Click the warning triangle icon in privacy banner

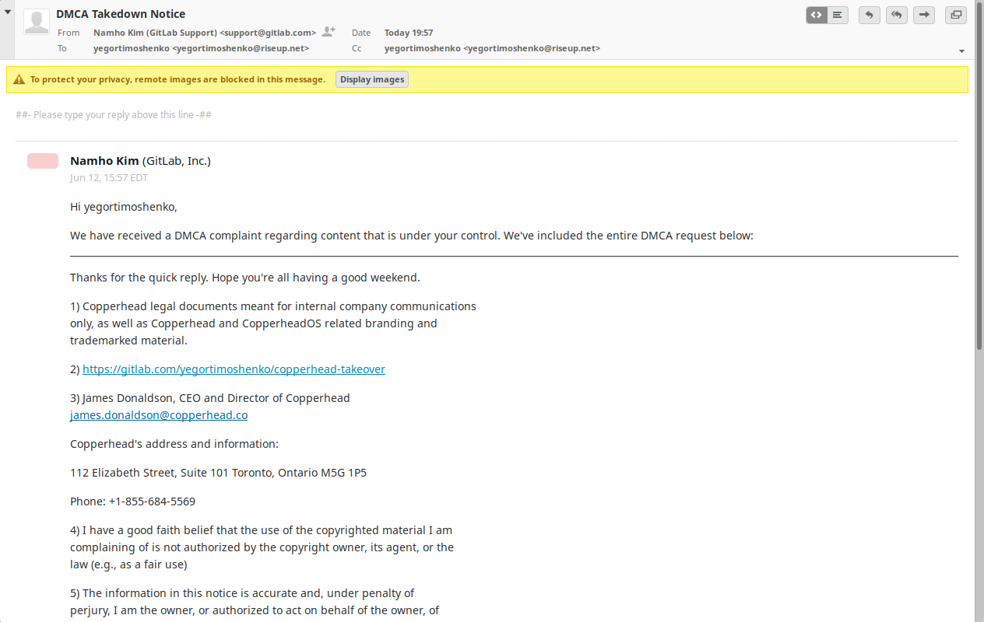click(x=19, y=79)
